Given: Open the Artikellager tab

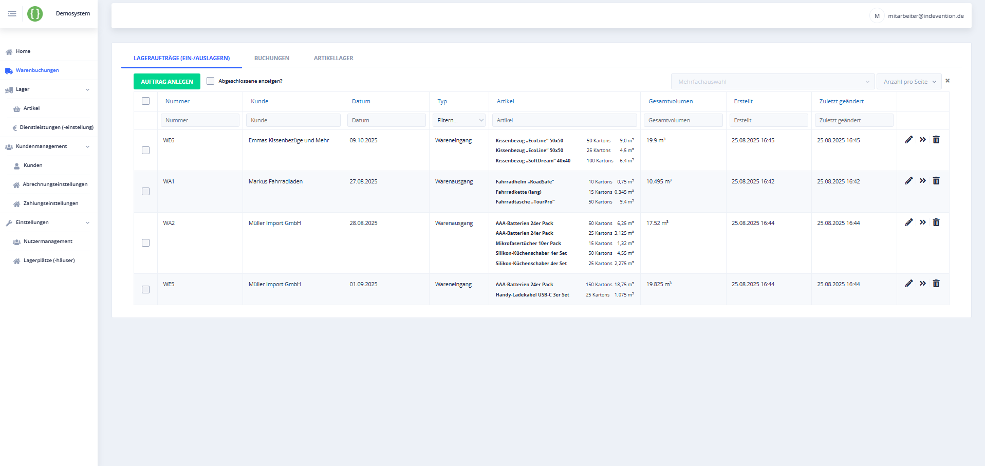Looking at the screenshot, I should tap(333, 58).
